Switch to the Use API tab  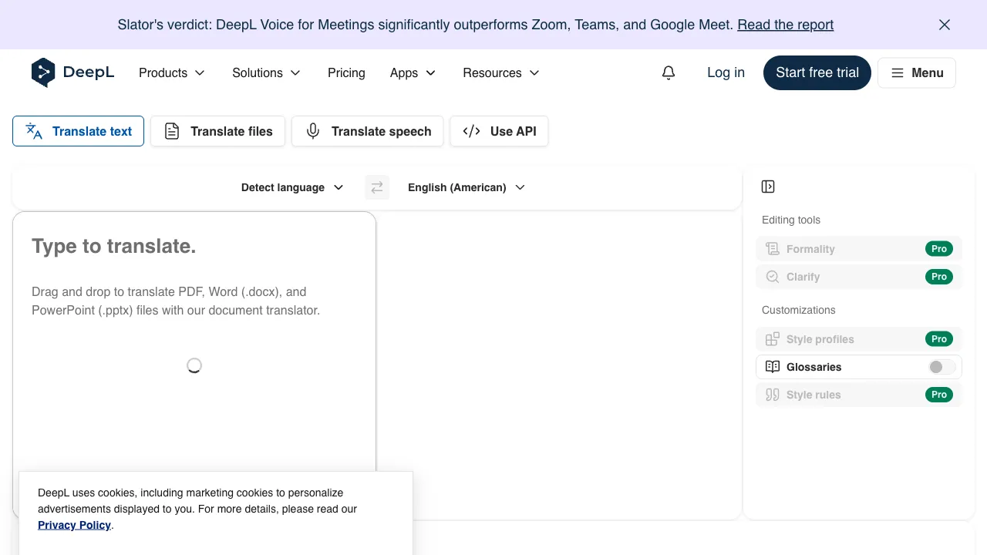[x=499, y=131]
